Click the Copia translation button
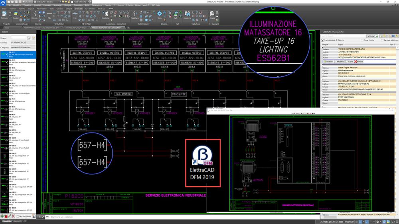The image size is (399, 224). pyautogui.click(x=350, y=62)
